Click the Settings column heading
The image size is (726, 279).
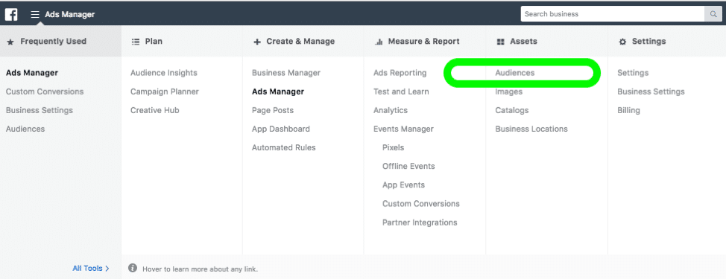click(x=648, y=41)
